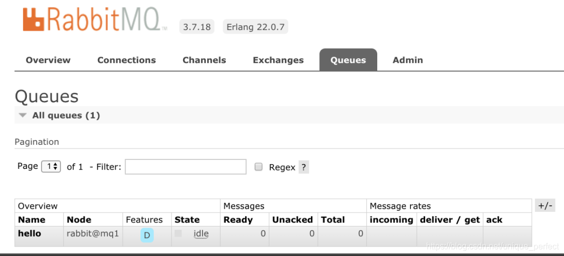
Task: Sort by the State column header
Action: [x=187, y=220]
